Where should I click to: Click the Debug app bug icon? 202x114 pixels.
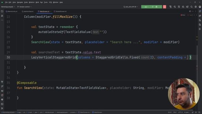[157, 7]
